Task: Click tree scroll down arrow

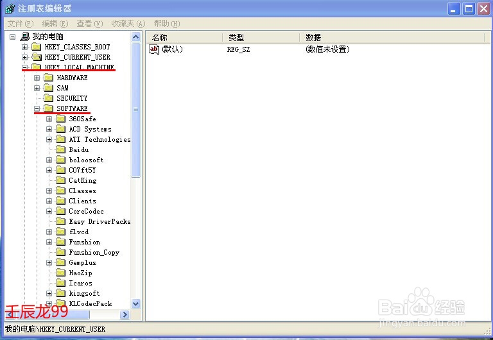Action: point(136,304)
